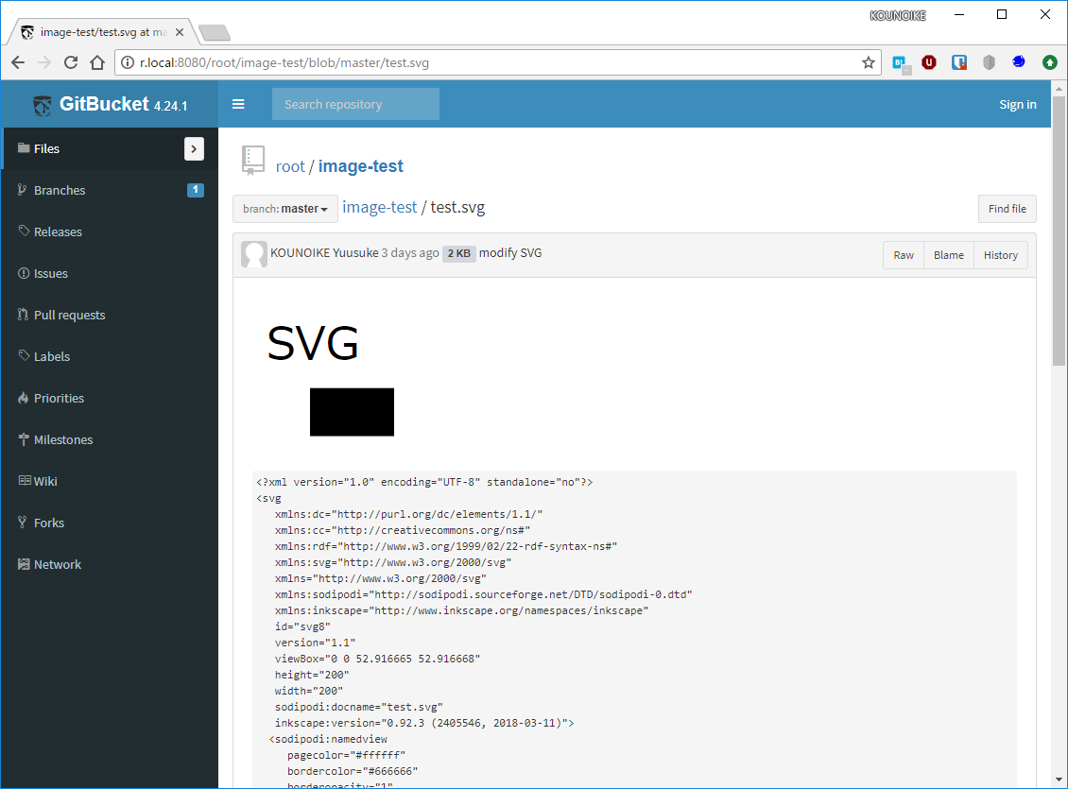Open the file History
Image resolution: width=1068 pixels, height=789 pixels.
(1001, 255)
